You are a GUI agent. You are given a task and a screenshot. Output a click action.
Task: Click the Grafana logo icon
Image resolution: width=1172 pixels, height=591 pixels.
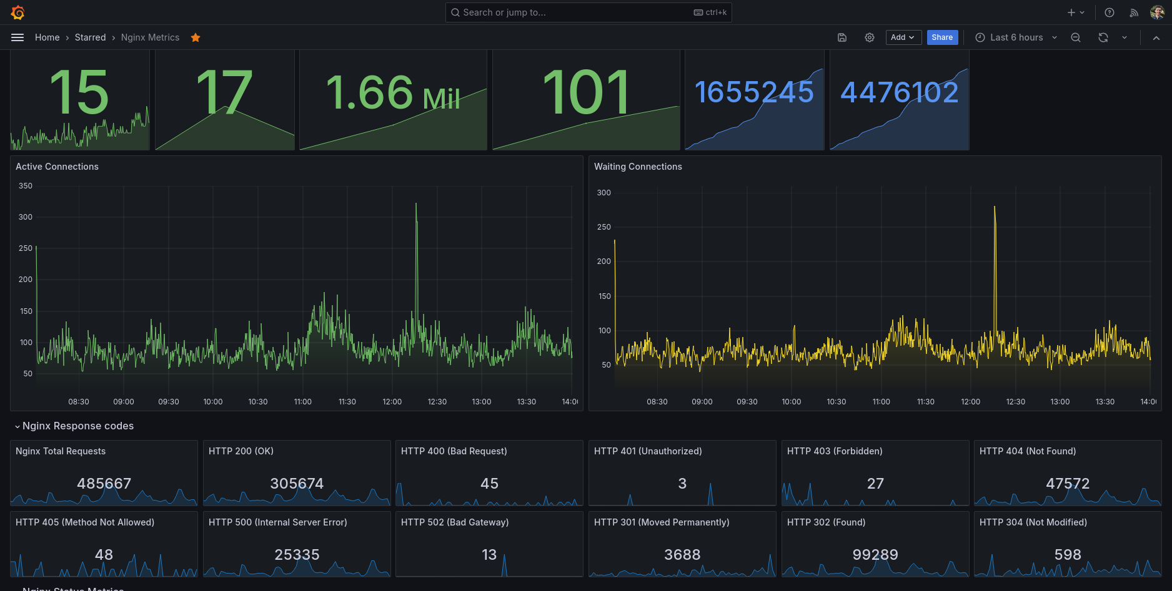point(17,12)
